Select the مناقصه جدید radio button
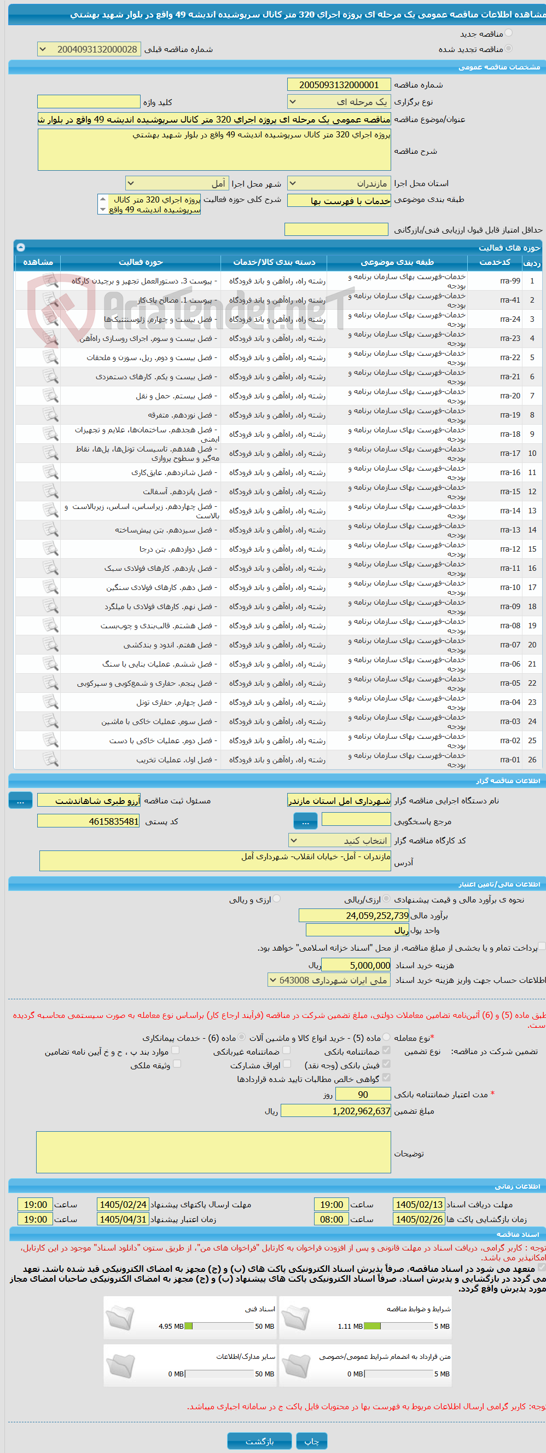The height and width of the screenshot is (1453, 546). click(509, 33)
